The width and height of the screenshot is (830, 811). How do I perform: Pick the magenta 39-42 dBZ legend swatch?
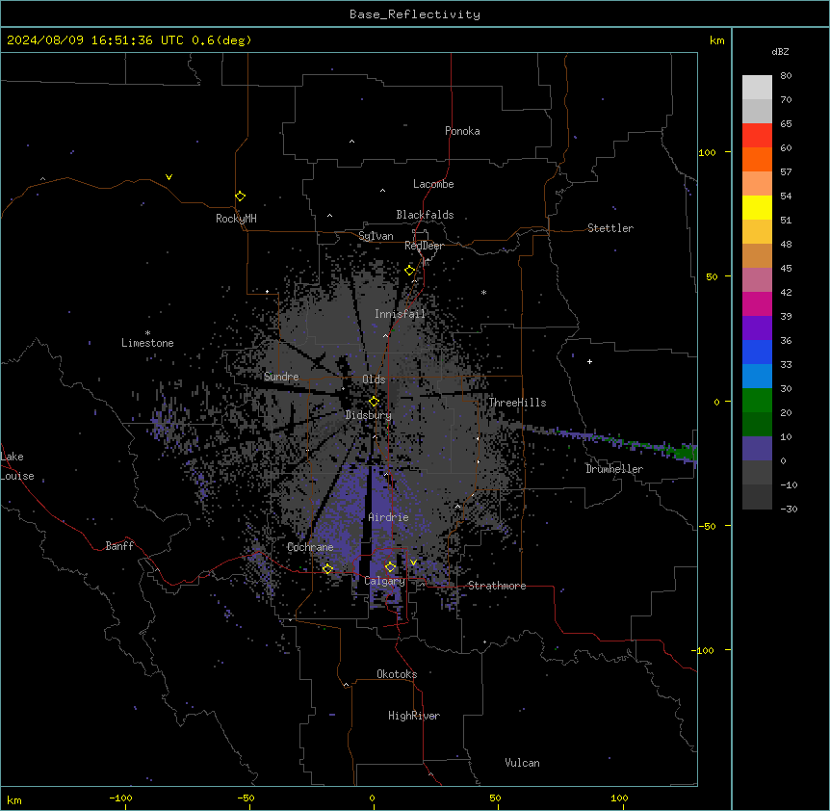coord(757,303)
